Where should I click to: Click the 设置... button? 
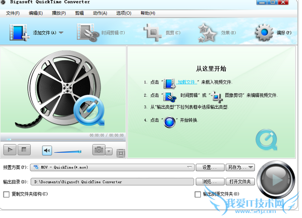pos(210,167)
